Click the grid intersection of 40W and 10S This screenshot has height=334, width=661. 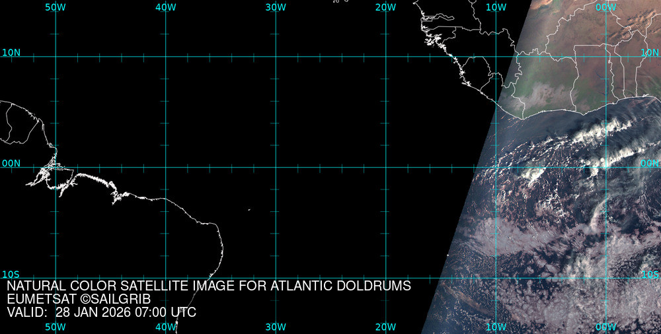click(x=165, y=278)
